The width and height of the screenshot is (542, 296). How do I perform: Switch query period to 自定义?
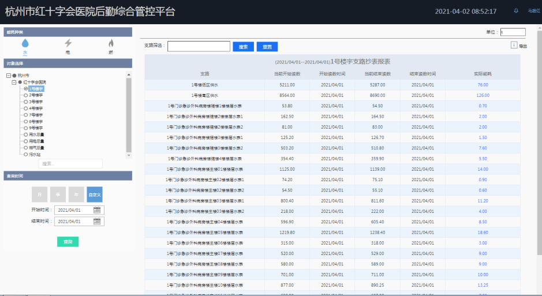[95, 194]
